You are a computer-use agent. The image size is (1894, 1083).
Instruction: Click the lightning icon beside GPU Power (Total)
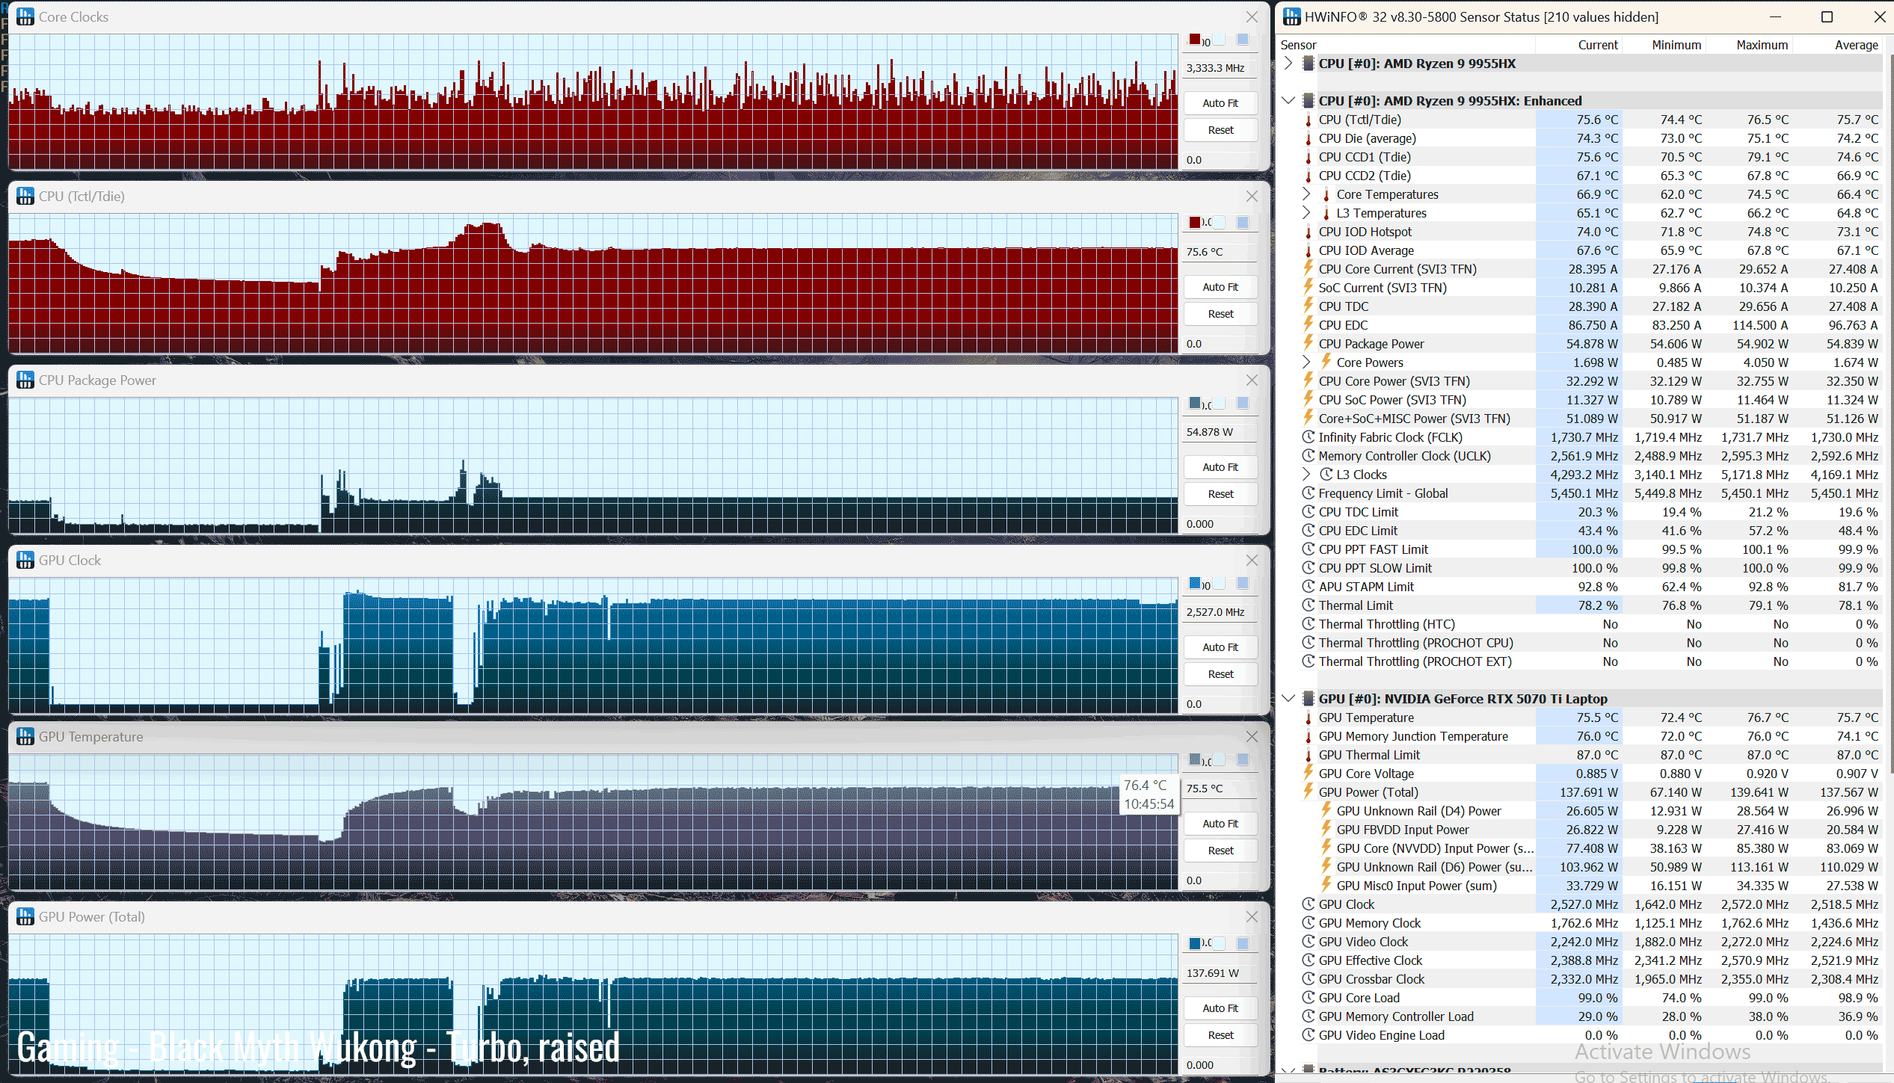pyautogui.click(x=1308, y=792)
